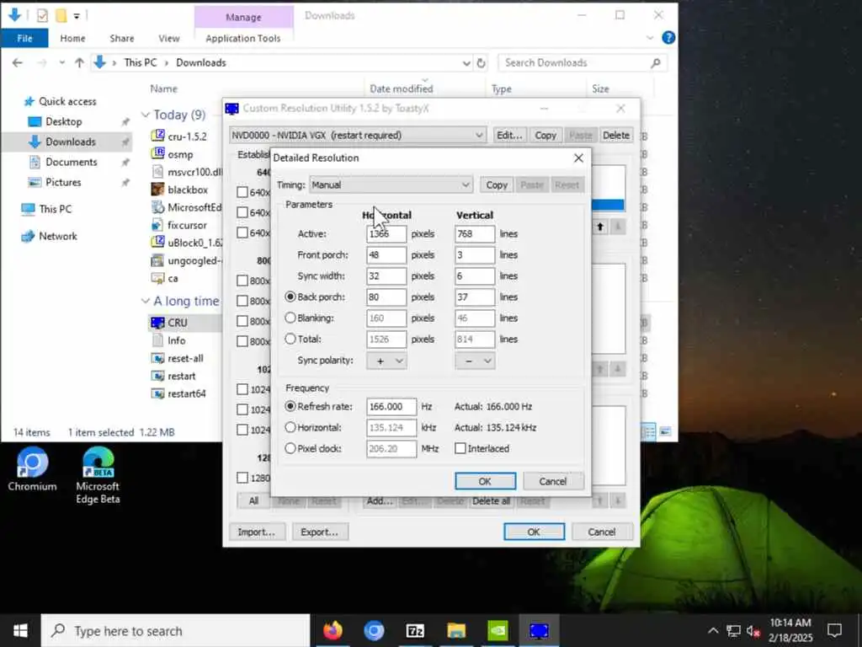This screenshot has width=862, height=647.
Task: Show hidden system tray icons
Action: pyautogui.click(x=712, y=630)
